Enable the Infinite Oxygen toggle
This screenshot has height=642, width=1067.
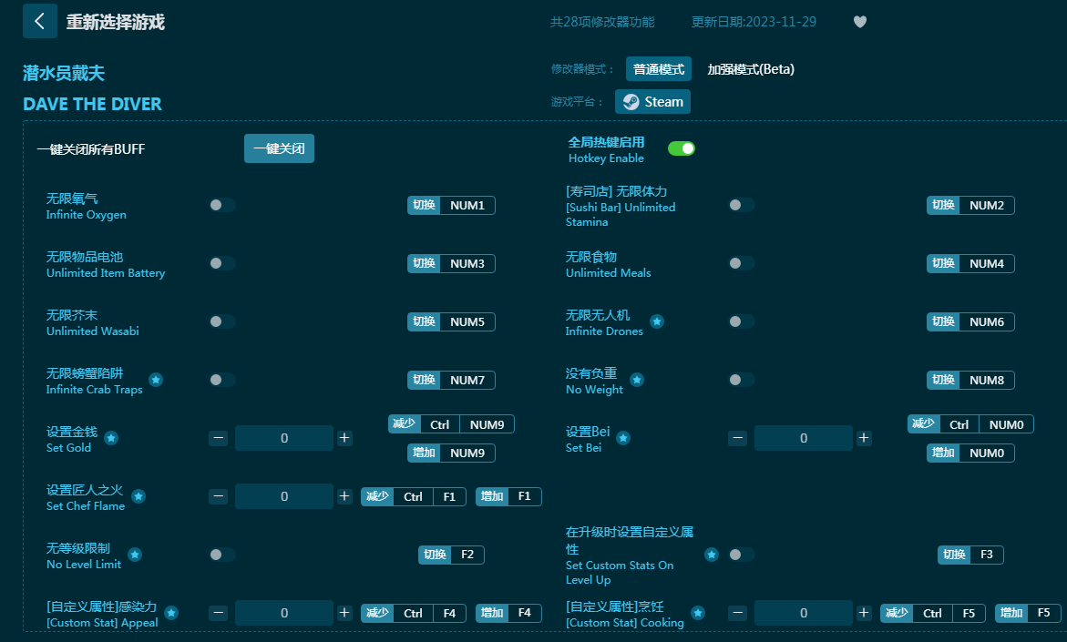tap(222, 206)
